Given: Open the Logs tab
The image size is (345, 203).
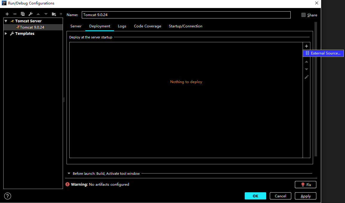Looking at the screenshot, I should pos(122,26).
